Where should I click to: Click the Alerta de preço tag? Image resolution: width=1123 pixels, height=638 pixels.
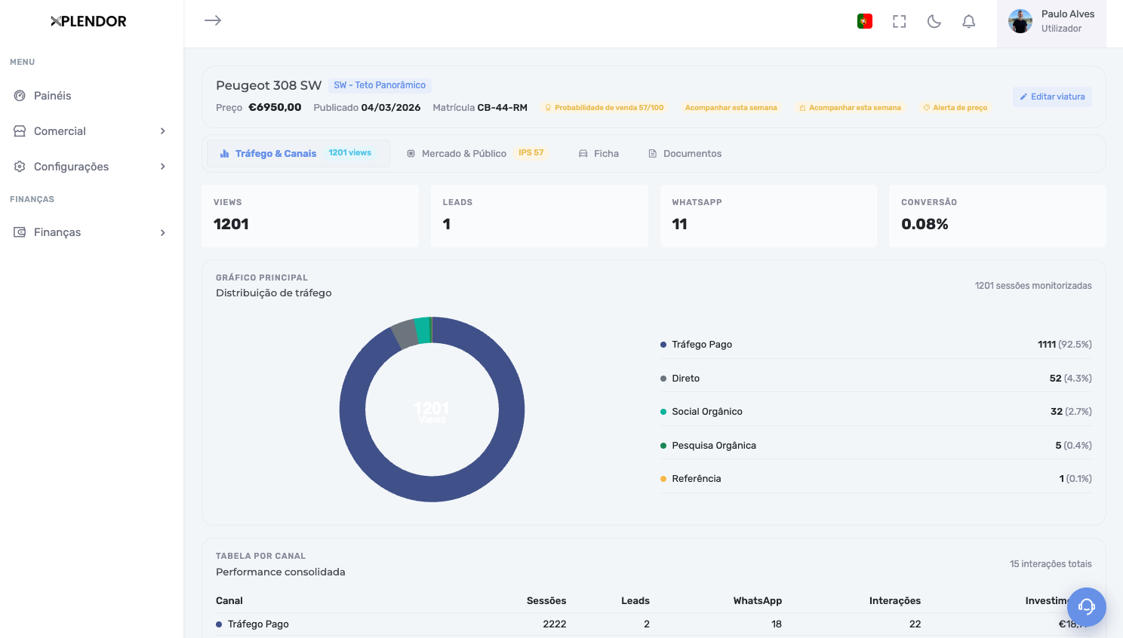click(955, 108)
